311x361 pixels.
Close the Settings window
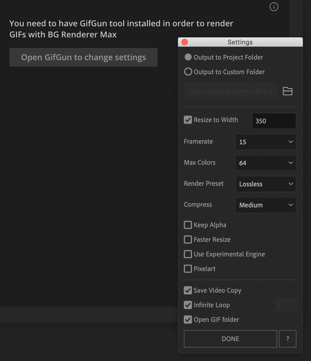pos(185,42)
